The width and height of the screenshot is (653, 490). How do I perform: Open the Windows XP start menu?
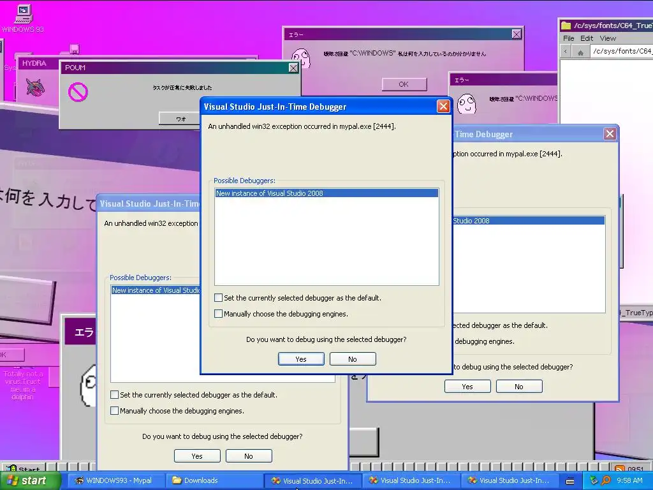[x=30, y=480]
